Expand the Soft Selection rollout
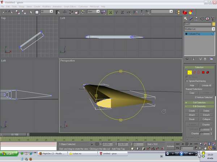Screen dimensions: 217x162 199,103
